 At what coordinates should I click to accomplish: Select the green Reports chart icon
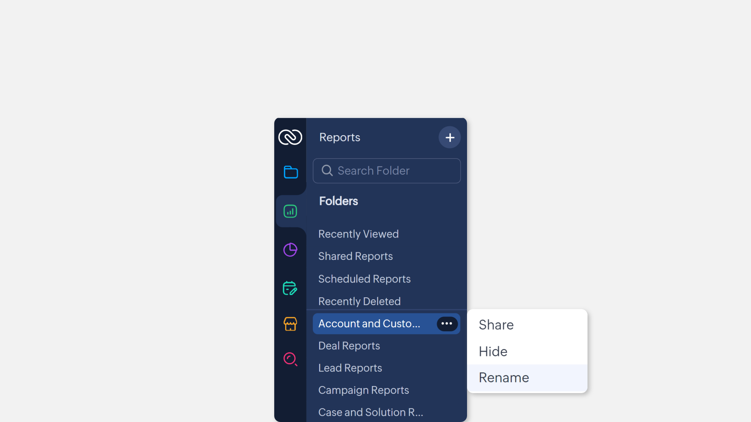[x=290, y=211]
